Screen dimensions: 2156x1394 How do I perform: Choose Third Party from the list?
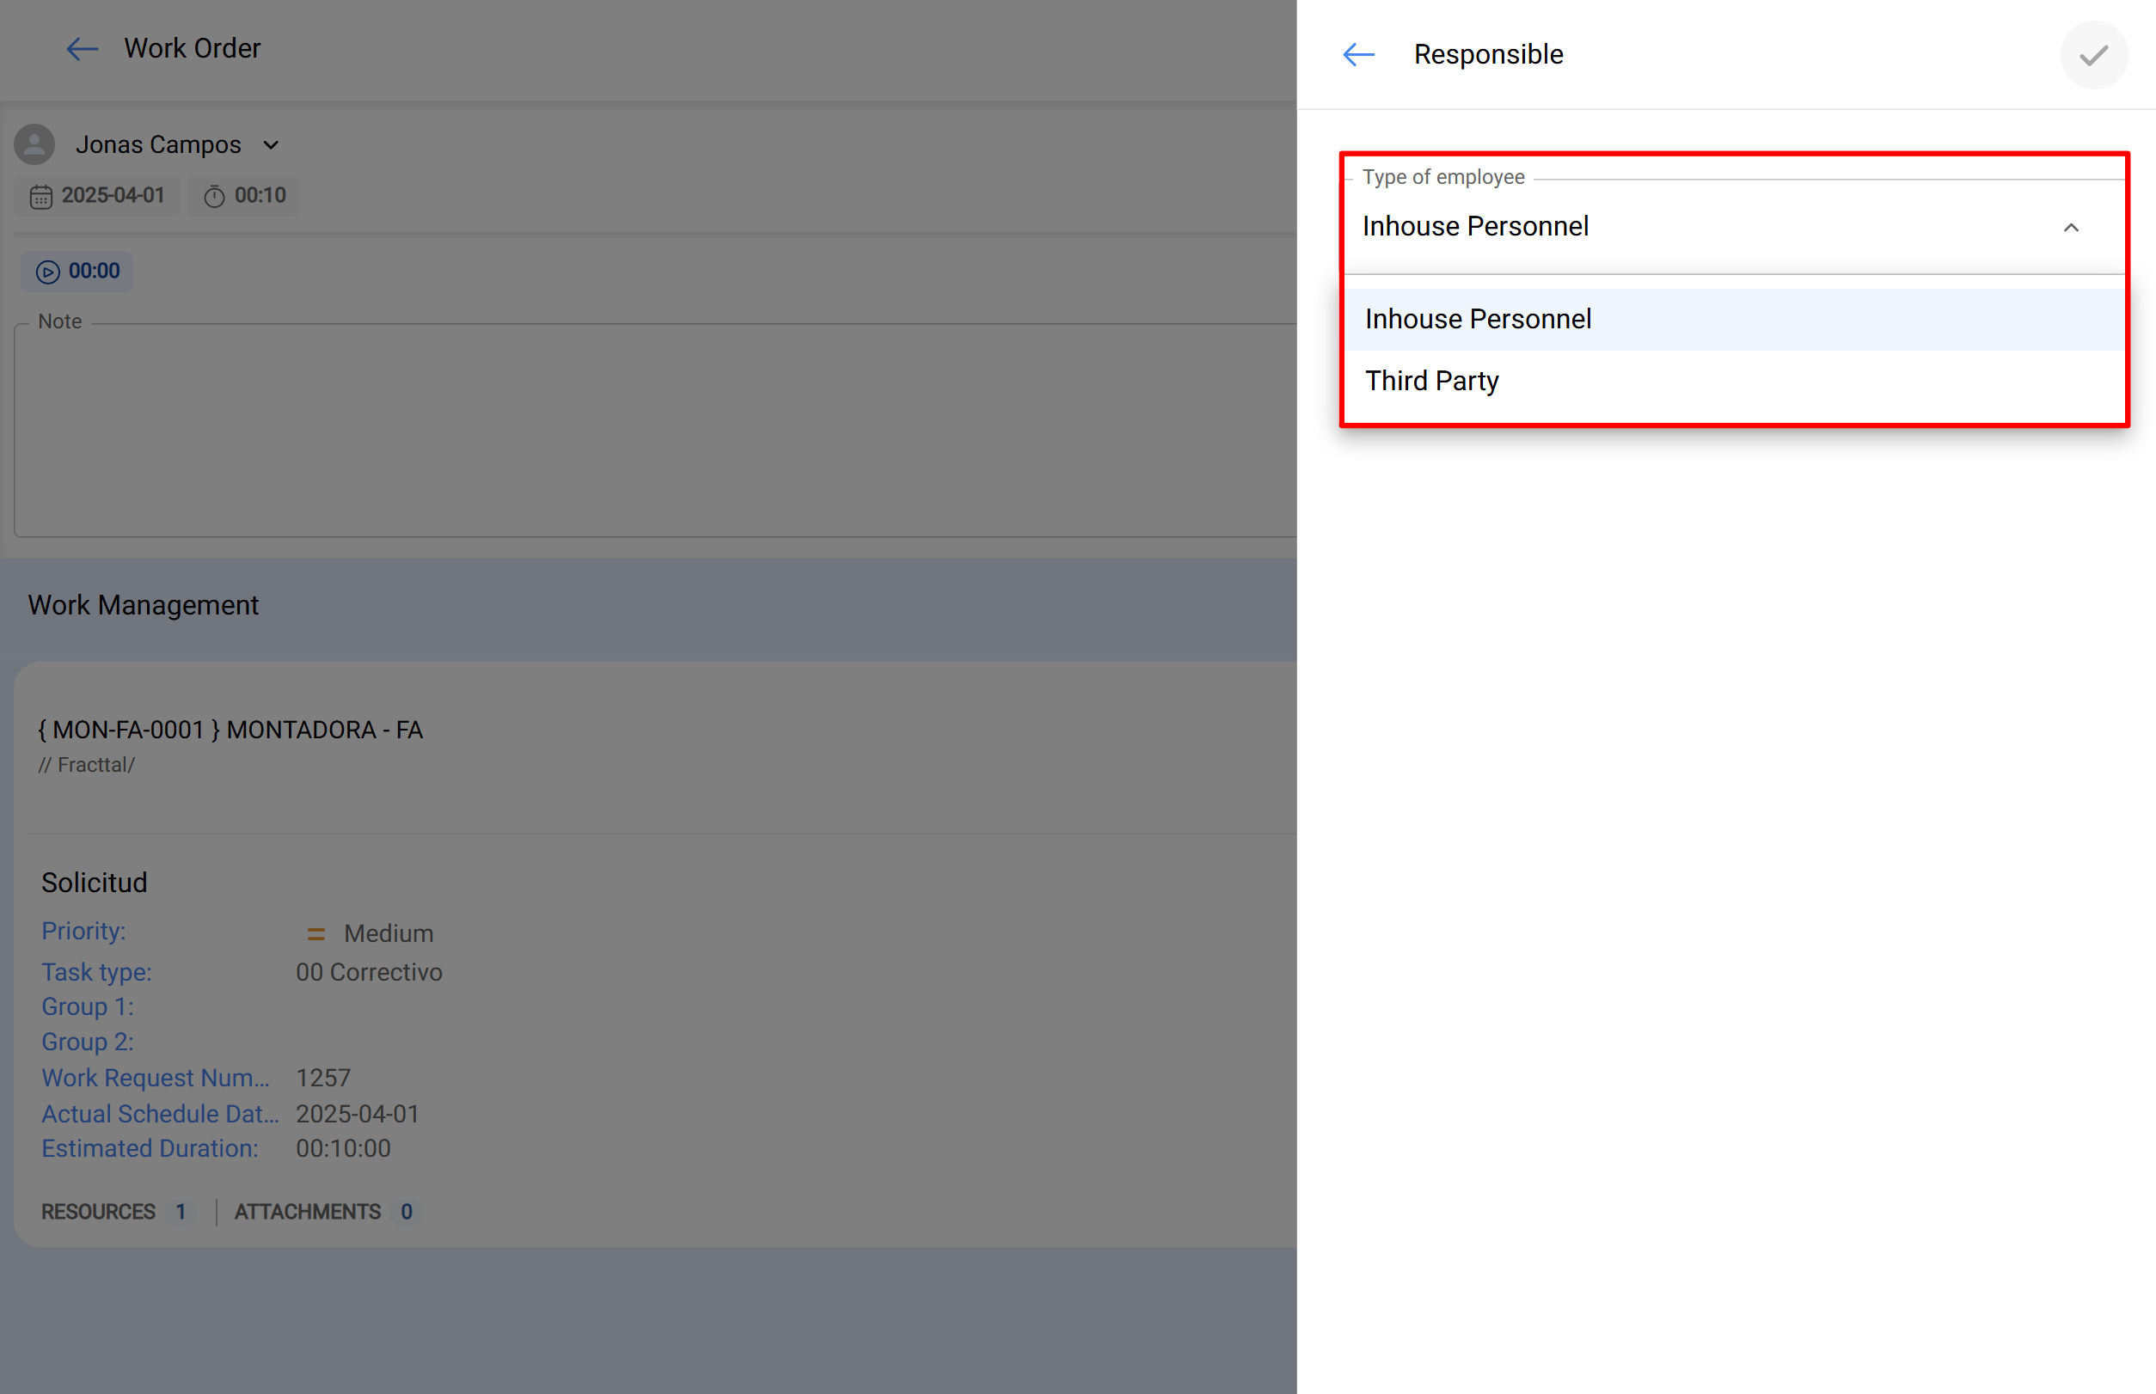[x=1734, y=381]
